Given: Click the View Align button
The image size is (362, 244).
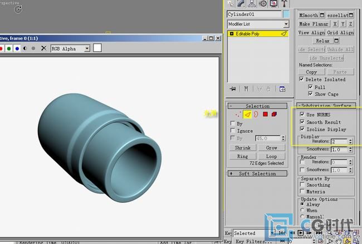Looking at the screenshot, I should (311, 33).
